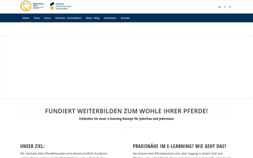Click the Weiterbildung Pferd horse logo

tap(32, 6)
